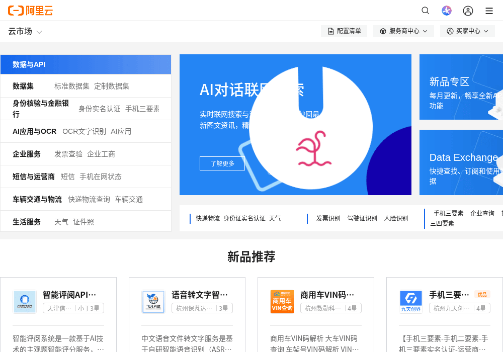Screen dimensions: 503x352
Task: Click the 杭州九天创 vendor tag
Action: (x=452, y=309)
